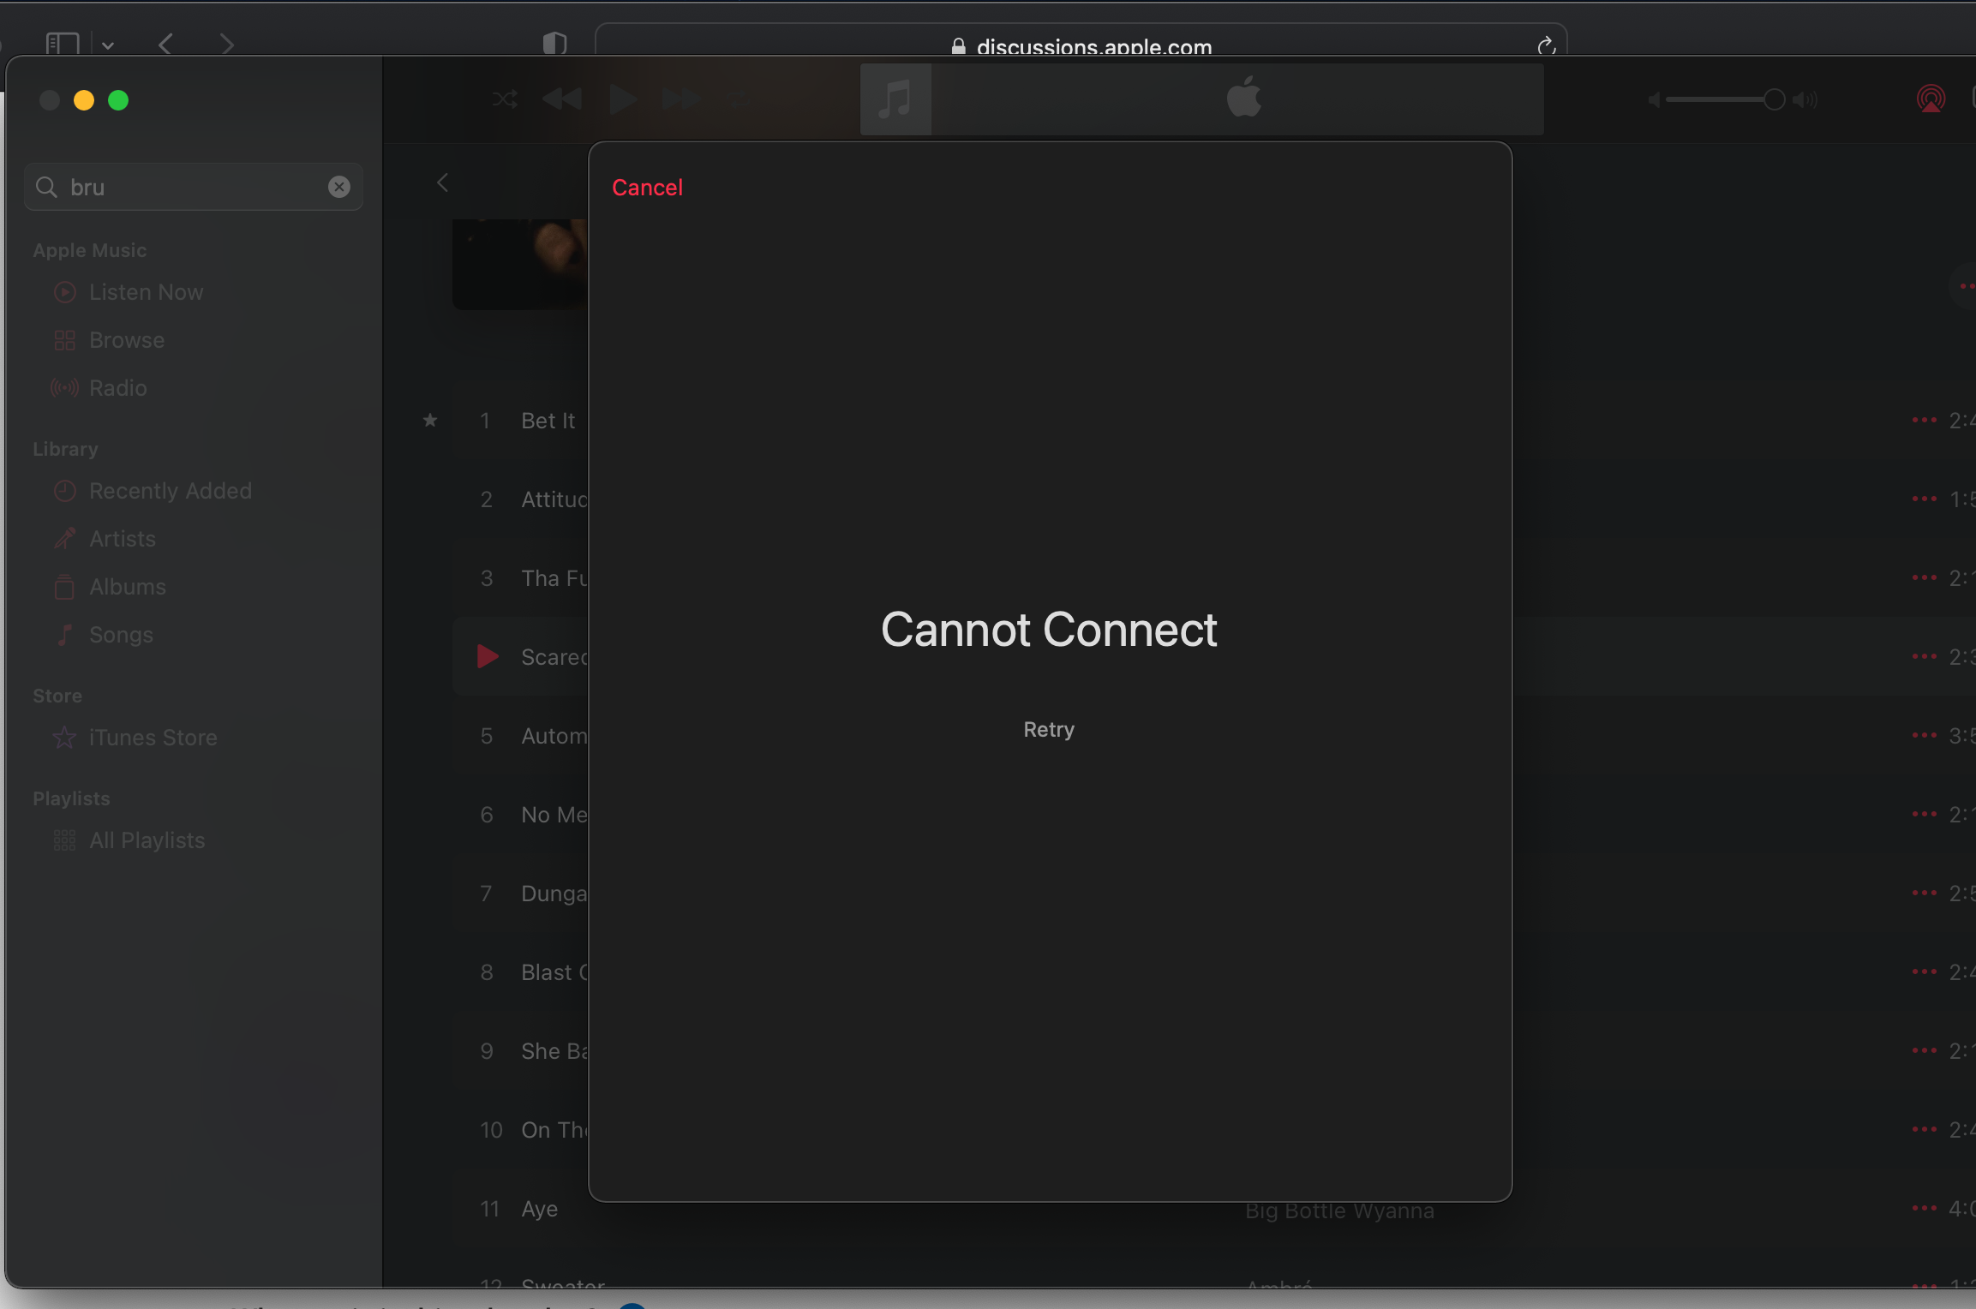Open Recently Added in the Library

click(x=171, y=490)
